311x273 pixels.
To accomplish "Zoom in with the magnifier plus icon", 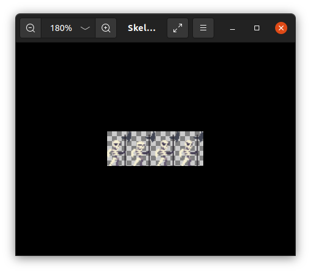I will 106,28.
